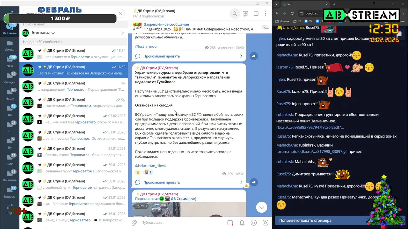This screenshot has width=408, height=229.
Task: Open Chrome's three-dot menu
Action: (402, 13)
